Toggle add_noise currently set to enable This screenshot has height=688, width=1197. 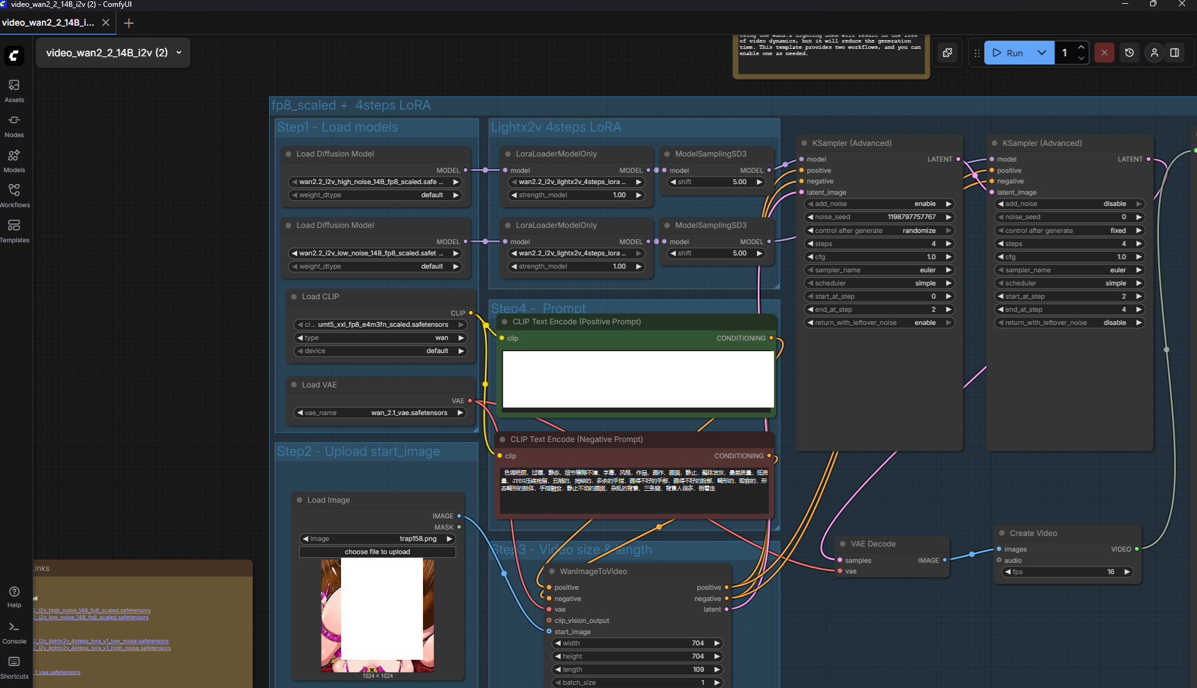pos(879,204)
